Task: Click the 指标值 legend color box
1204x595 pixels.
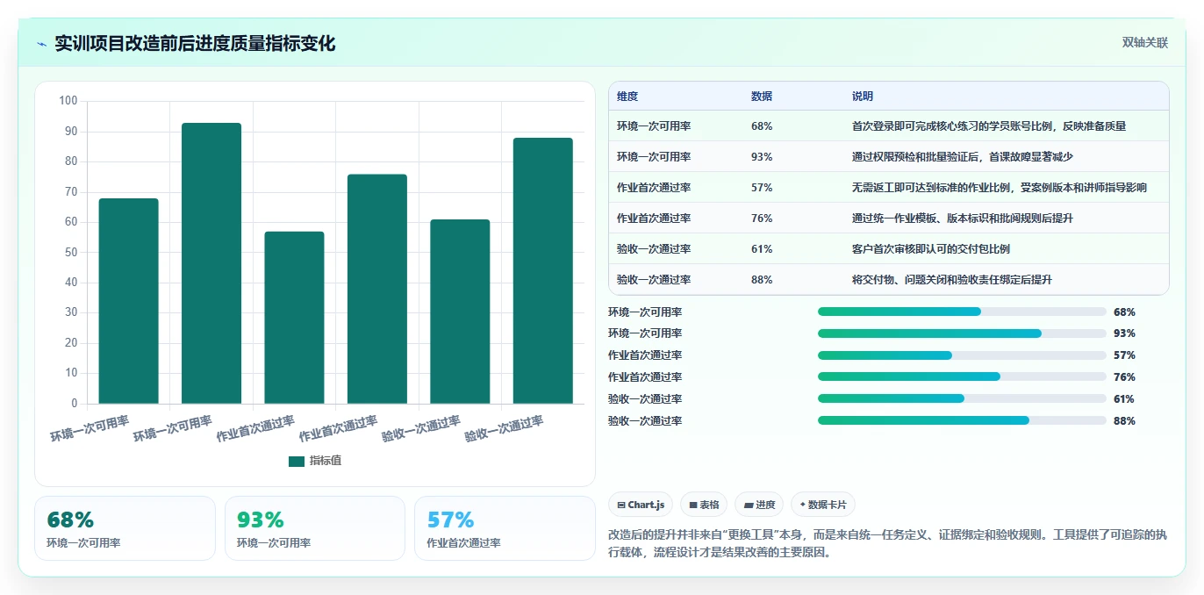Action: pos(297,461)
